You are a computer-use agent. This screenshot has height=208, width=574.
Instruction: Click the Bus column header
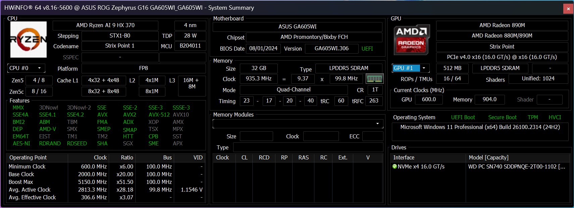click(x=155, y=157)
